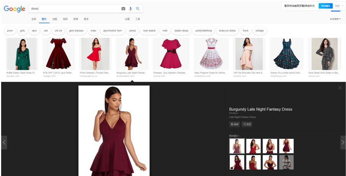Click the Google logo

pos(15,9)
